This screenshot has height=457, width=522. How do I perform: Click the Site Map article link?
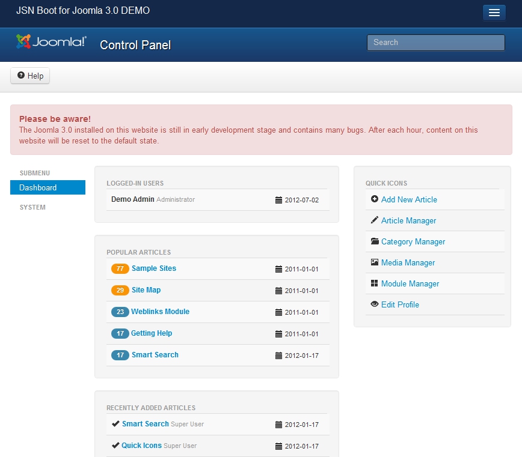click(146, 290)
